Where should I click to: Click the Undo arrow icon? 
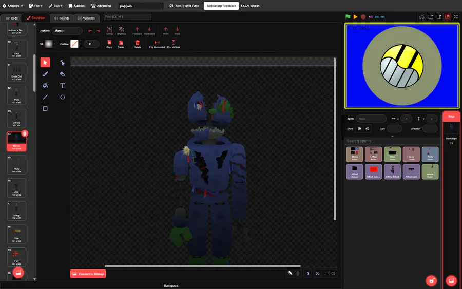pyautogui.click(x=90, y=31)
